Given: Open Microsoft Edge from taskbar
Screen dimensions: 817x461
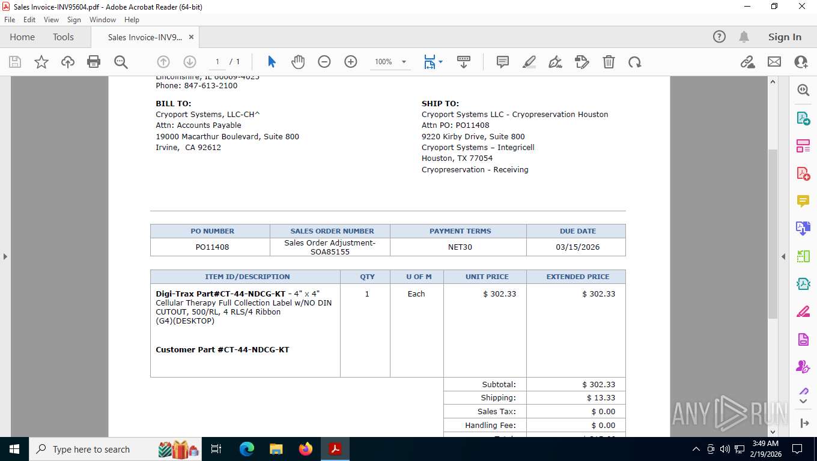Looking at the screenshot, I should [247, 449].
